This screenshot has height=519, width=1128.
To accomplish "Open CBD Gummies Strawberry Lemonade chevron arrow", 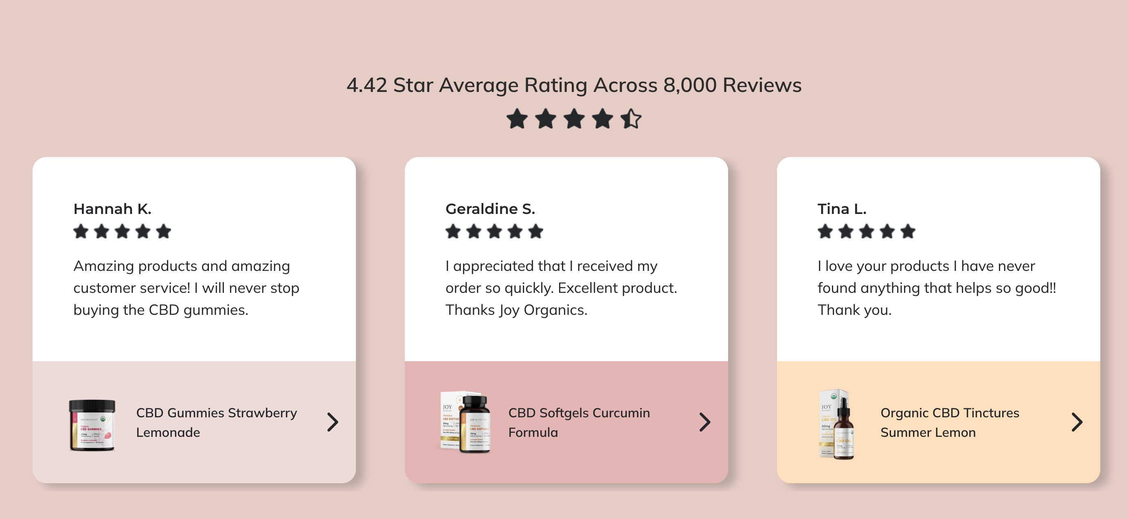I will 333,422.
